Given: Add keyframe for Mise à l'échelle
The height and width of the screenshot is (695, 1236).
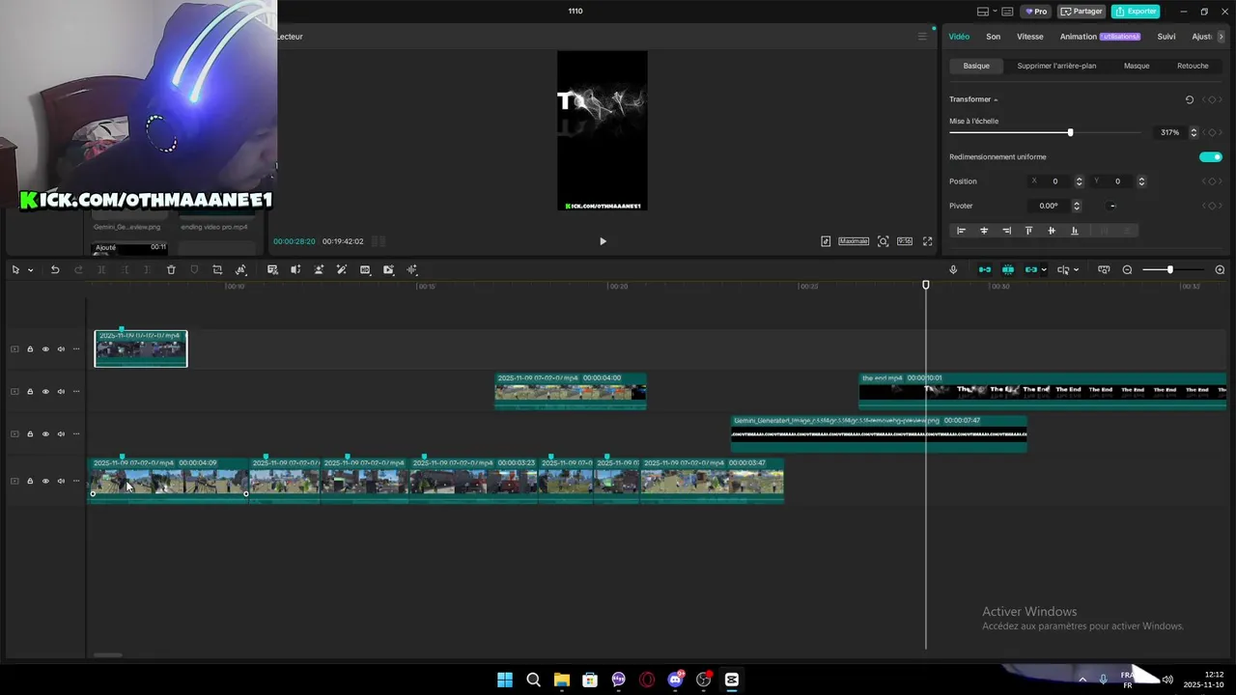Looking at the screenshot, I should [1212, 132].
